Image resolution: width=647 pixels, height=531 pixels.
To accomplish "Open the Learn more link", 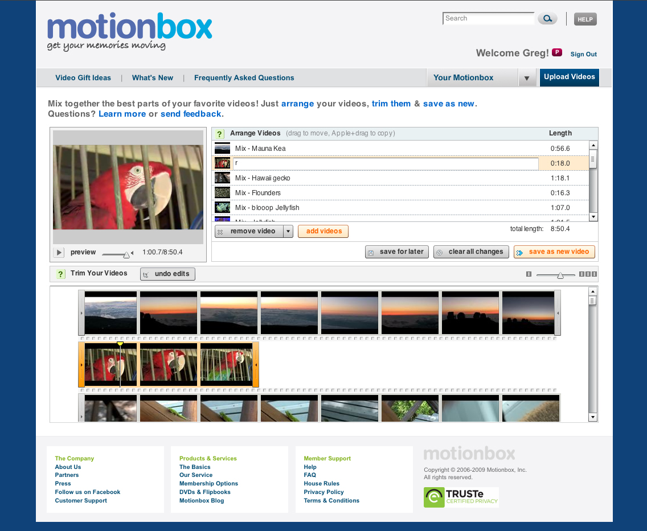I will point(122,114).
